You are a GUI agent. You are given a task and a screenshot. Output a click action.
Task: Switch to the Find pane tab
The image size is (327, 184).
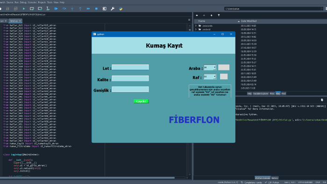click(284, 93)
